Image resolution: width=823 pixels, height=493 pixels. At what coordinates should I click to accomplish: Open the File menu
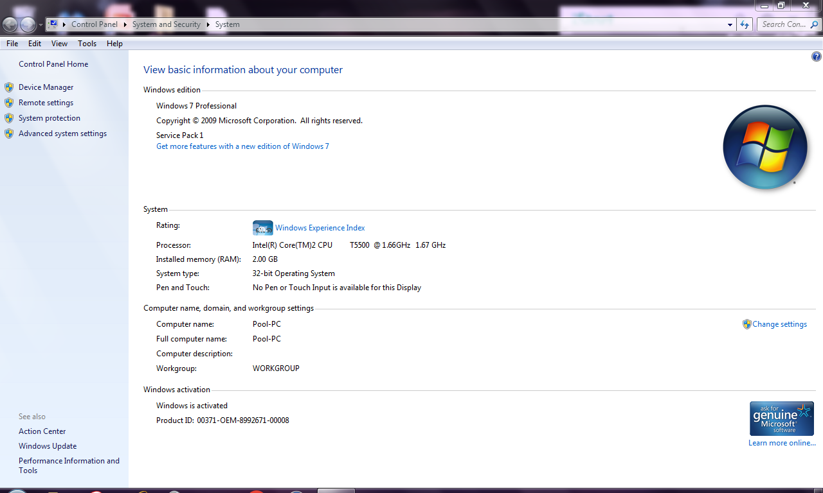[x=12, y=44]
